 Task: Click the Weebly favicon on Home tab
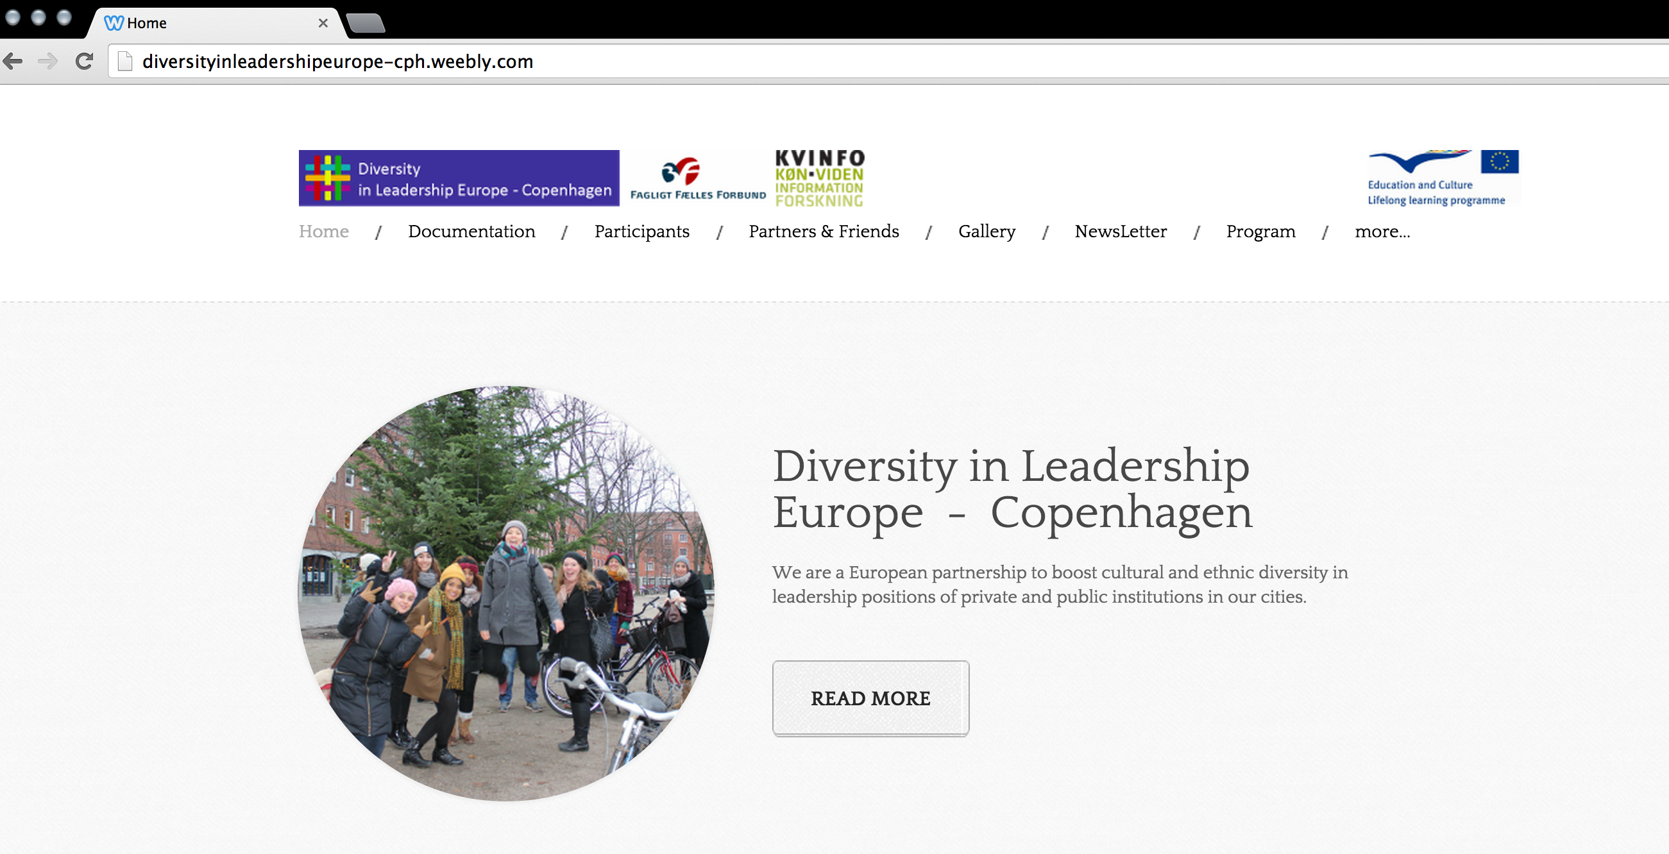(x=114, y=23)
